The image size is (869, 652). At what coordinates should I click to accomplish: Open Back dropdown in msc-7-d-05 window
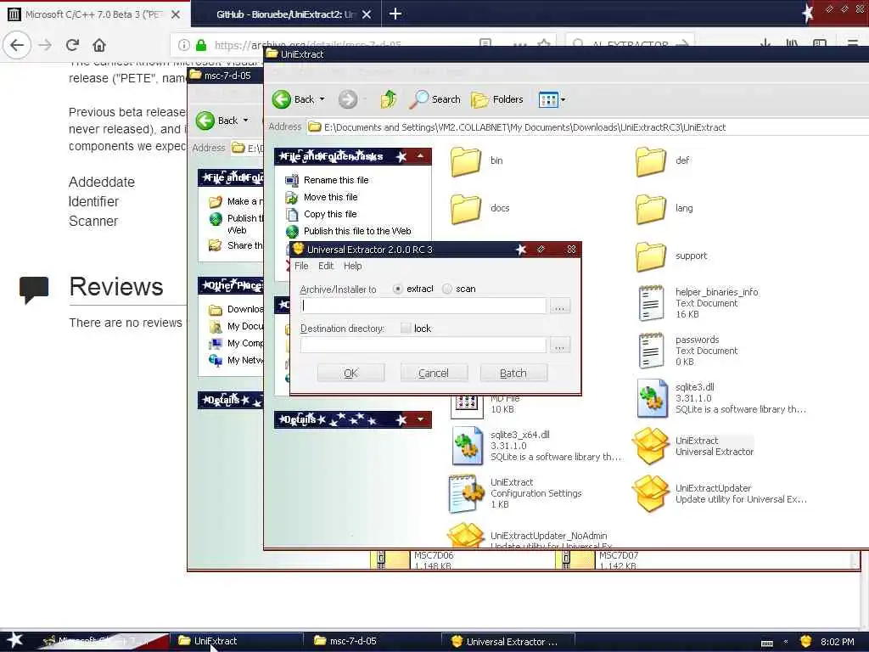(245, 121)
